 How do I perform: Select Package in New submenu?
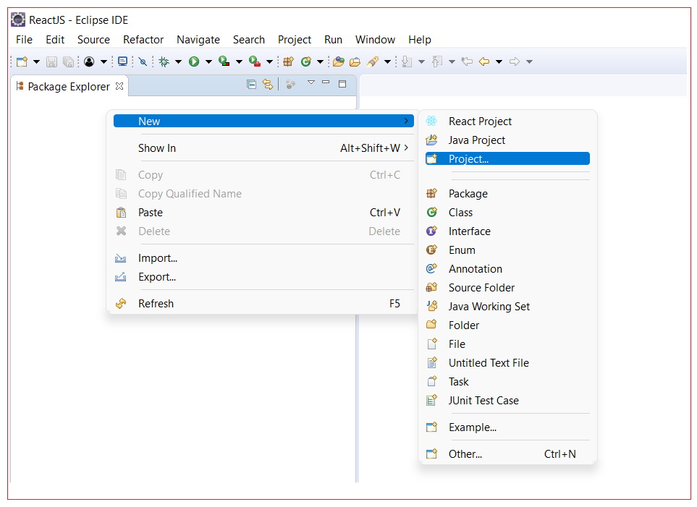[x=507, y=194]
